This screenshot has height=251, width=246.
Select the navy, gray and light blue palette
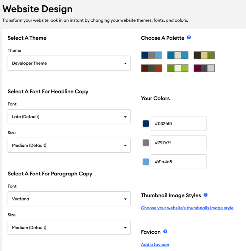pyautogui.click(x=151, y=55)
